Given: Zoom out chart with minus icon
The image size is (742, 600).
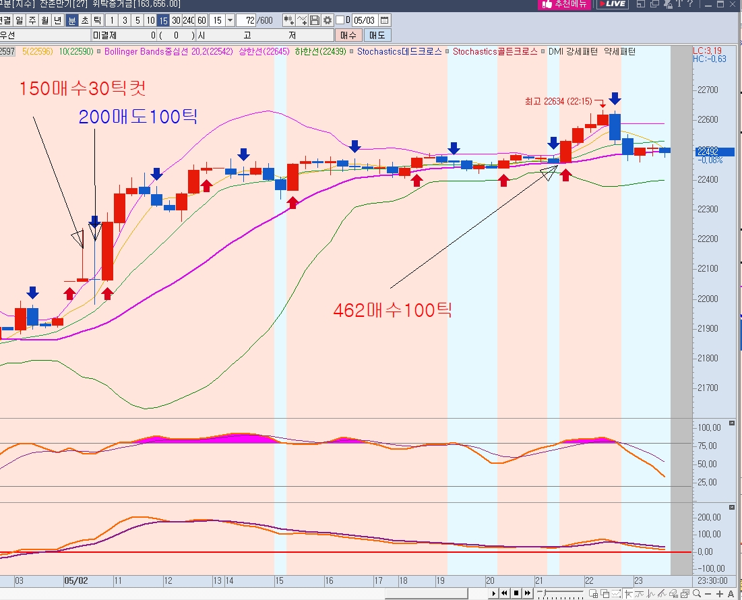Looking at the screenshot, I should point(709,593).
